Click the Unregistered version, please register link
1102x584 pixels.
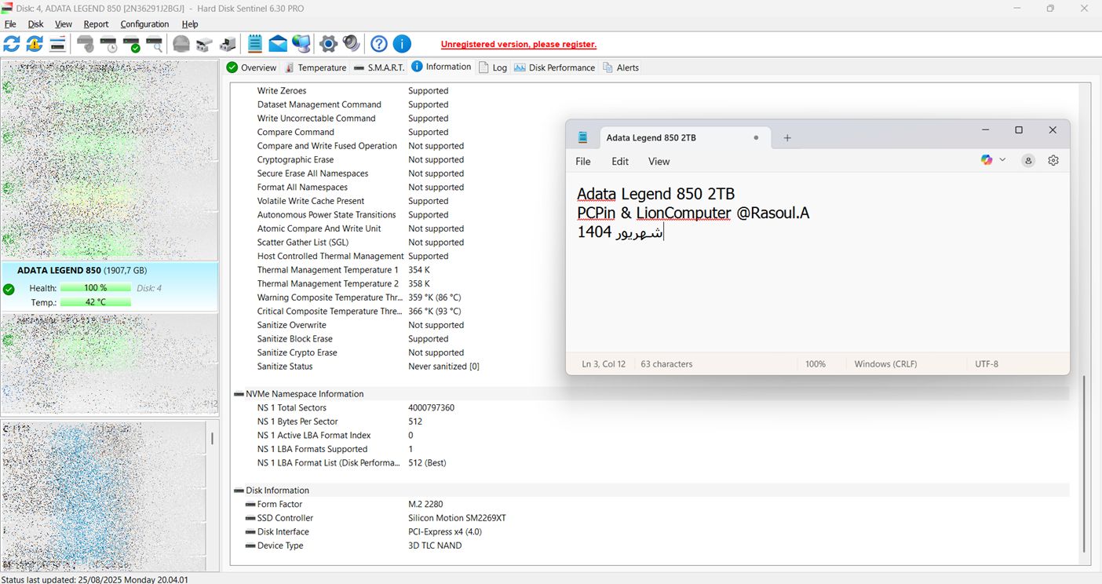tap(519, 44)
